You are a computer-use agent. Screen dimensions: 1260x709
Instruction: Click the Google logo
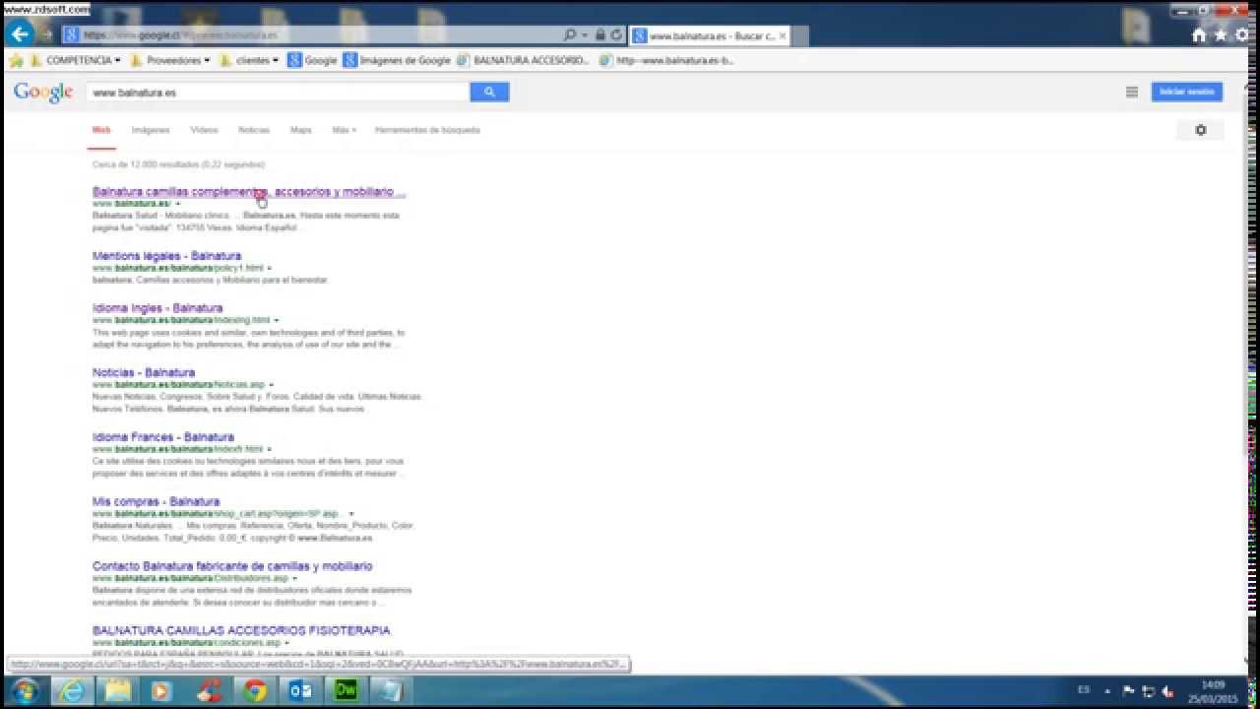click(43, 92)
